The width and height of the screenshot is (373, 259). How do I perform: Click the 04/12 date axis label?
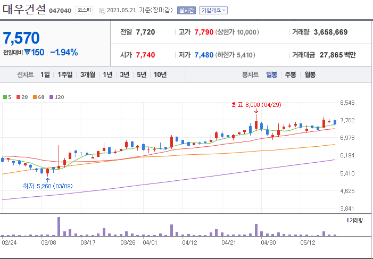[x=189, y=243]
